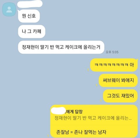Tap unread count beside the reply bubble
The image size is (140, 138).
(48, 136)
